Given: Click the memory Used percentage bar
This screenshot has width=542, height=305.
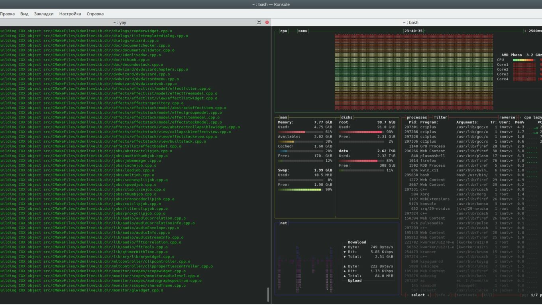Looking at the screenshot, I should tap(300, 132).
